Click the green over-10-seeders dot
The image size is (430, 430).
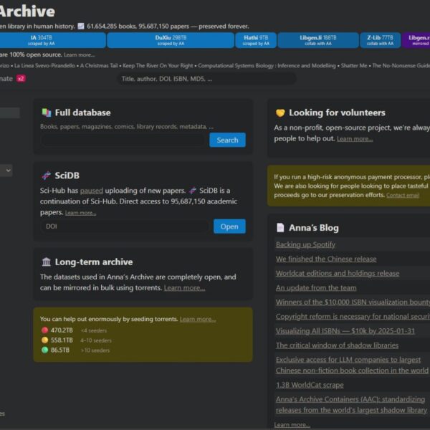44,350
